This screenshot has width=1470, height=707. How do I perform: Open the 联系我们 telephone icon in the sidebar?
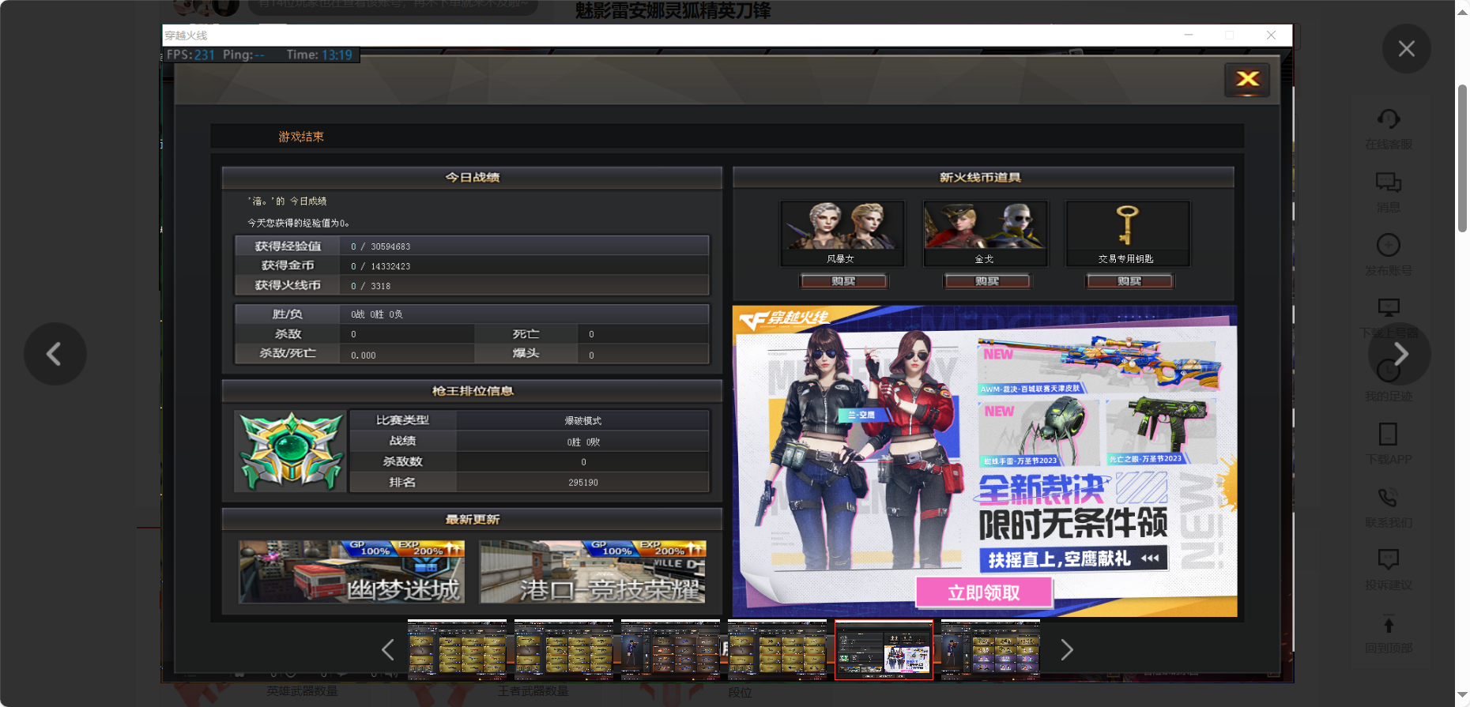click(1389, 497)
